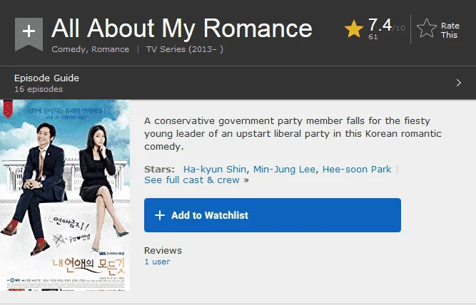The image size is (476, 305).
Task: Add to Watchlist button
Action: click(273, 215)
